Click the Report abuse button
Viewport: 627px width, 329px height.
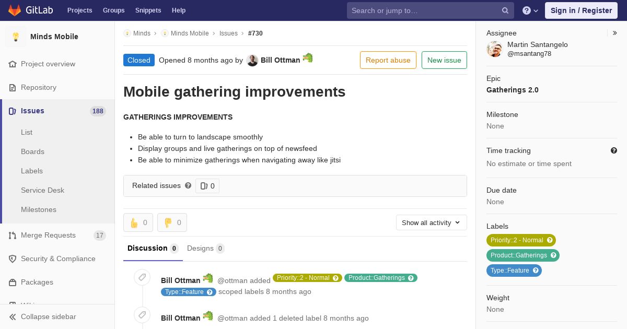coord(388,60)
